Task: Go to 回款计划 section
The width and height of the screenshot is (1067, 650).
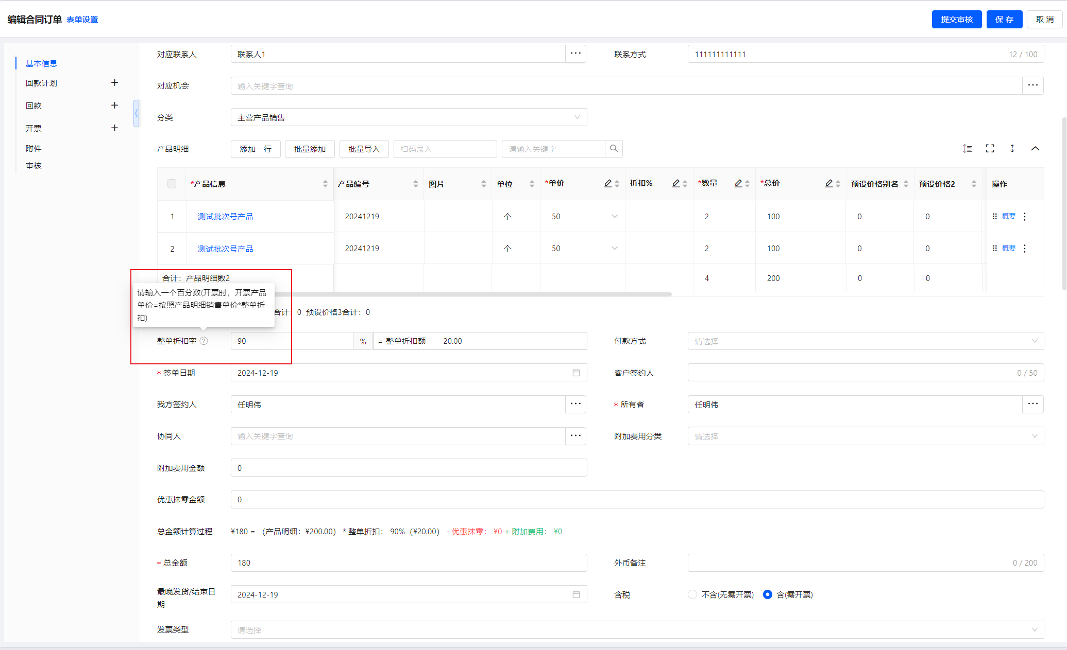Action: (41, 83)
